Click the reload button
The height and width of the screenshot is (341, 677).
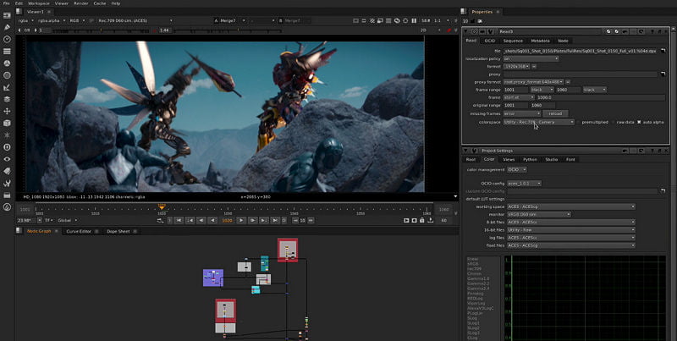click(x=555, y=113)
